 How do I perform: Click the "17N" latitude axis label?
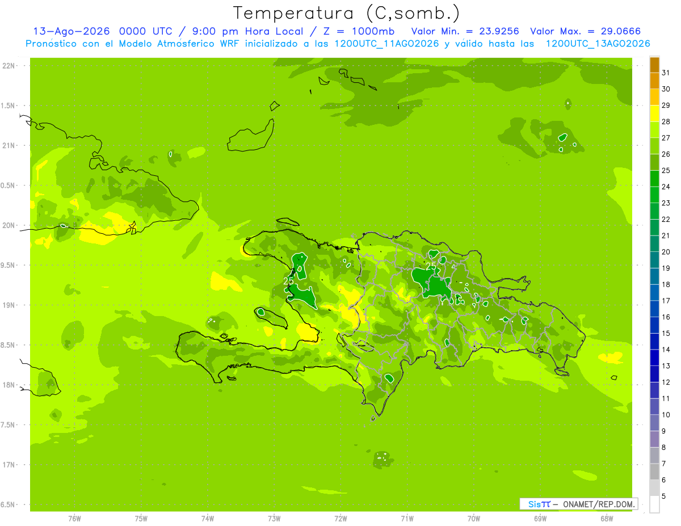pos(9,465)
